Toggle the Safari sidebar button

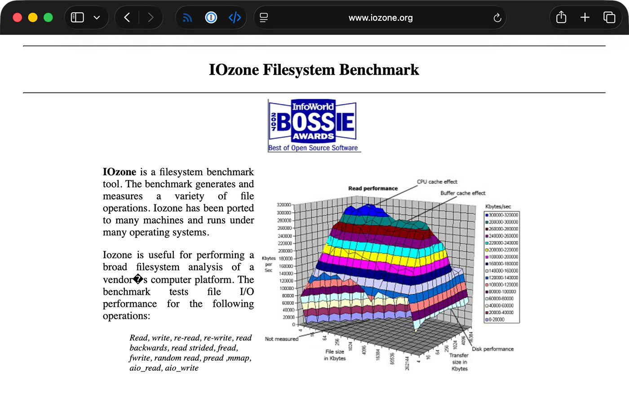[x=77, y=18]
